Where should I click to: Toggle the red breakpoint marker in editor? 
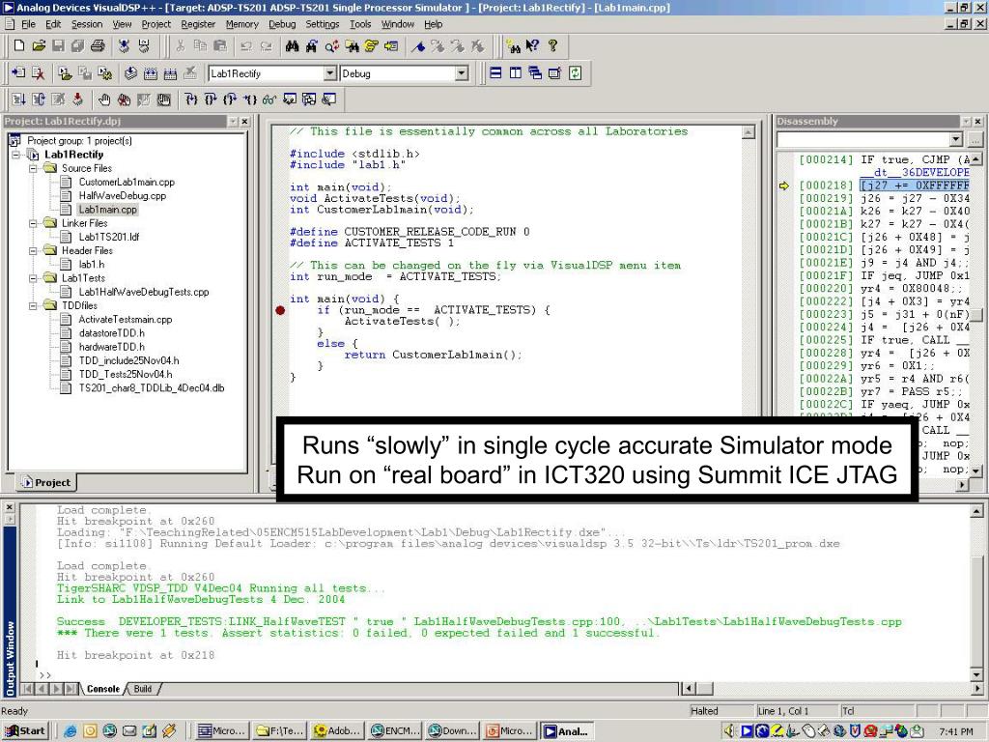pyautogui.click(x=280, y=310)
